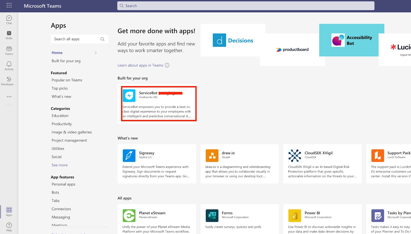
Task: Filter by Tabs
Action: 55,201
